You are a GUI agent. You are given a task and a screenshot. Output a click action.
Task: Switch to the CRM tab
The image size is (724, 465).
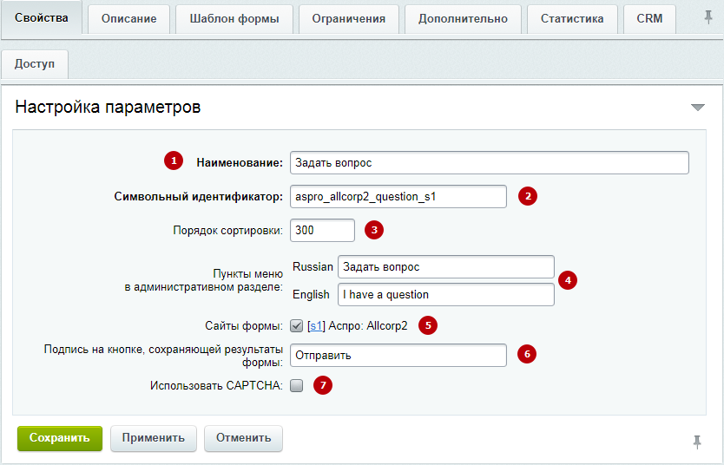pos(649,19)
